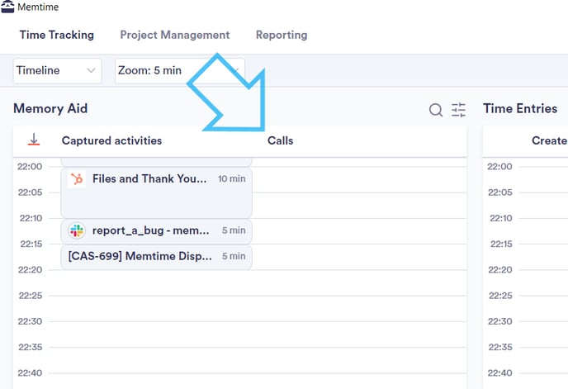Select the Captured activities column header
Viewport: 568px width, 389px height.
(111, 141)
